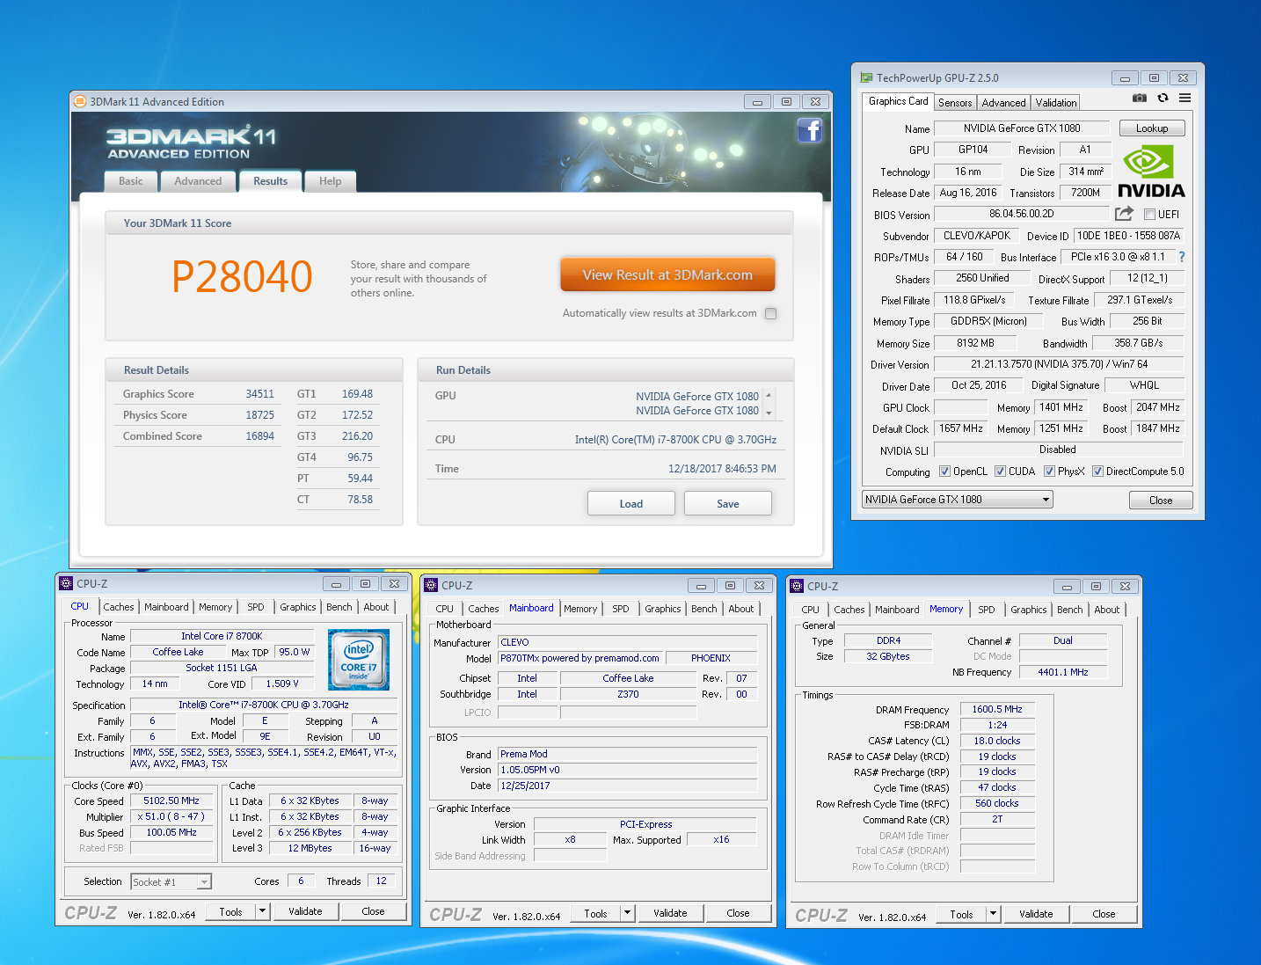Click the GPU list scroll-up arrow in 3DMark
Image resolution: width=1261 pixels, height=965 pixels.
click(769, 395)
